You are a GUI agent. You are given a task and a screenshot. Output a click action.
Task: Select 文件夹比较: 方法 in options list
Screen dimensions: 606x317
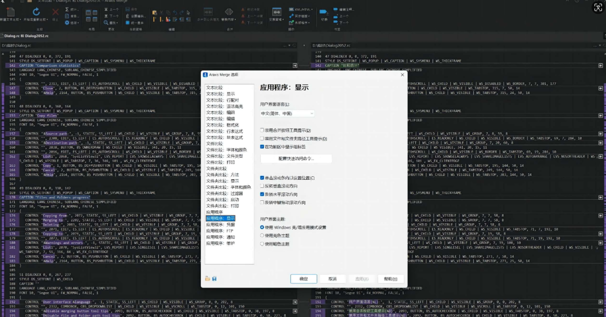(223, 175)
